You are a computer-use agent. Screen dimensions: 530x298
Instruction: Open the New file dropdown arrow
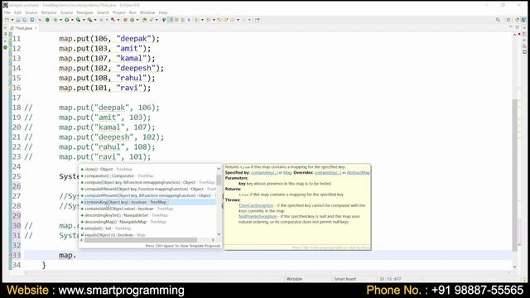(12, 20)
